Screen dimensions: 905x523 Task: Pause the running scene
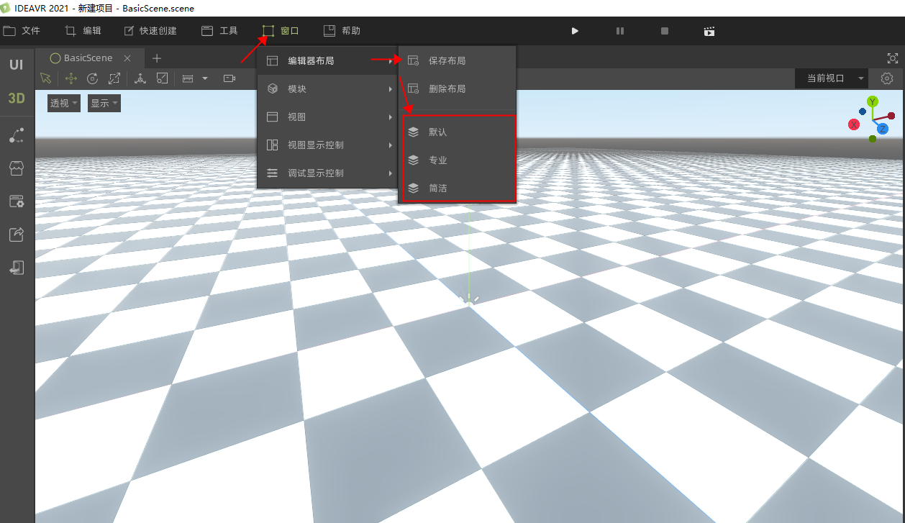(x=620, y=31)
